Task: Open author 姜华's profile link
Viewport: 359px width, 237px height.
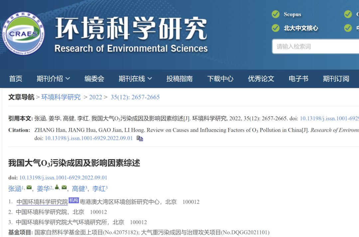Action: pos(43,189)
